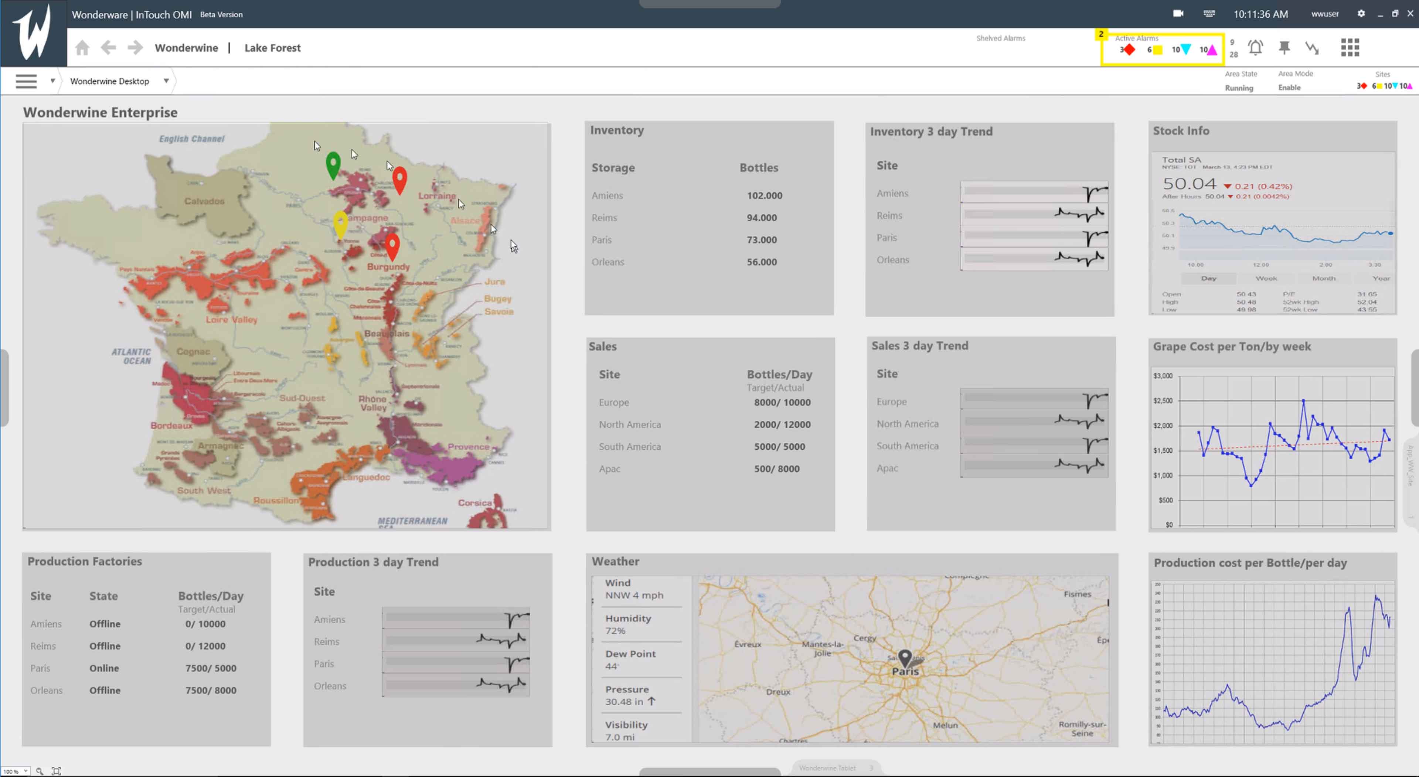Click the wwuser account name
The image size is (1419, 777).
click(x=1325, y=14)
